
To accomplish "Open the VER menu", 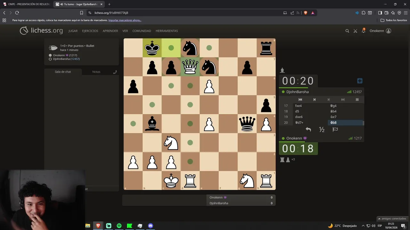I will coord(125,31).
